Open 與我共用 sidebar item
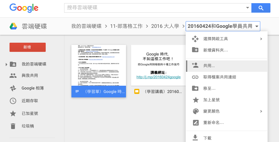Screen dimensions: 279x142 click(30, 76)
